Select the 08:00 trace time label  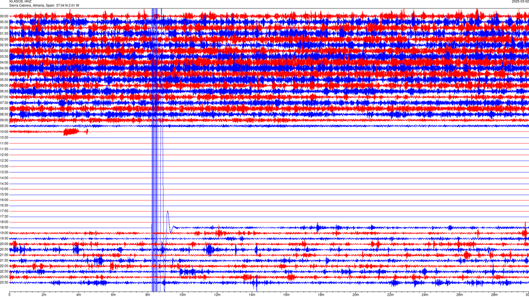point(4,108)
